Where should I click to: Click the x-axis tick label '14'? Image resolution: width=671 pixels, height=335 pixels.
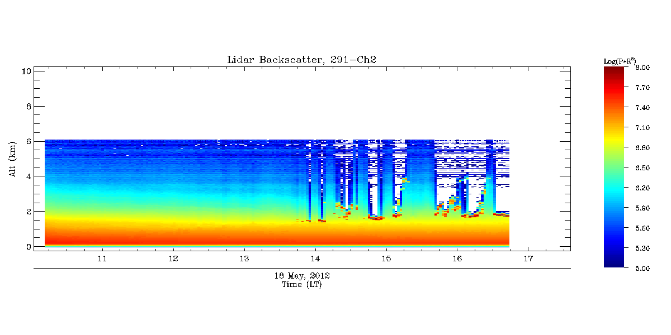tap(315, 259)
